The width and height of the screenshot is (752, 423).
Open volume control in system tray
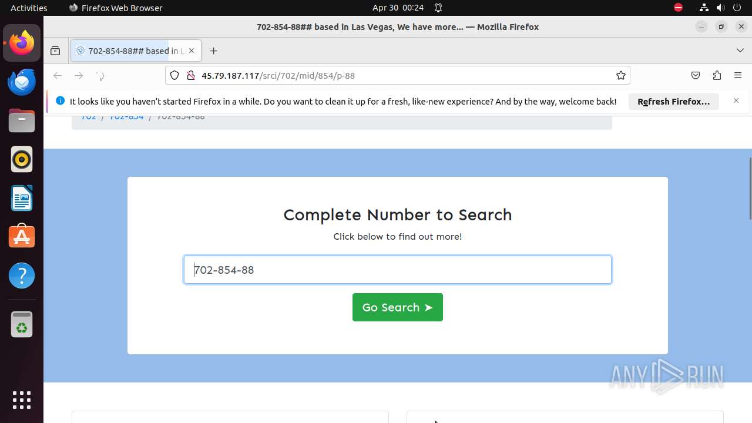click(x=720, y=8)
